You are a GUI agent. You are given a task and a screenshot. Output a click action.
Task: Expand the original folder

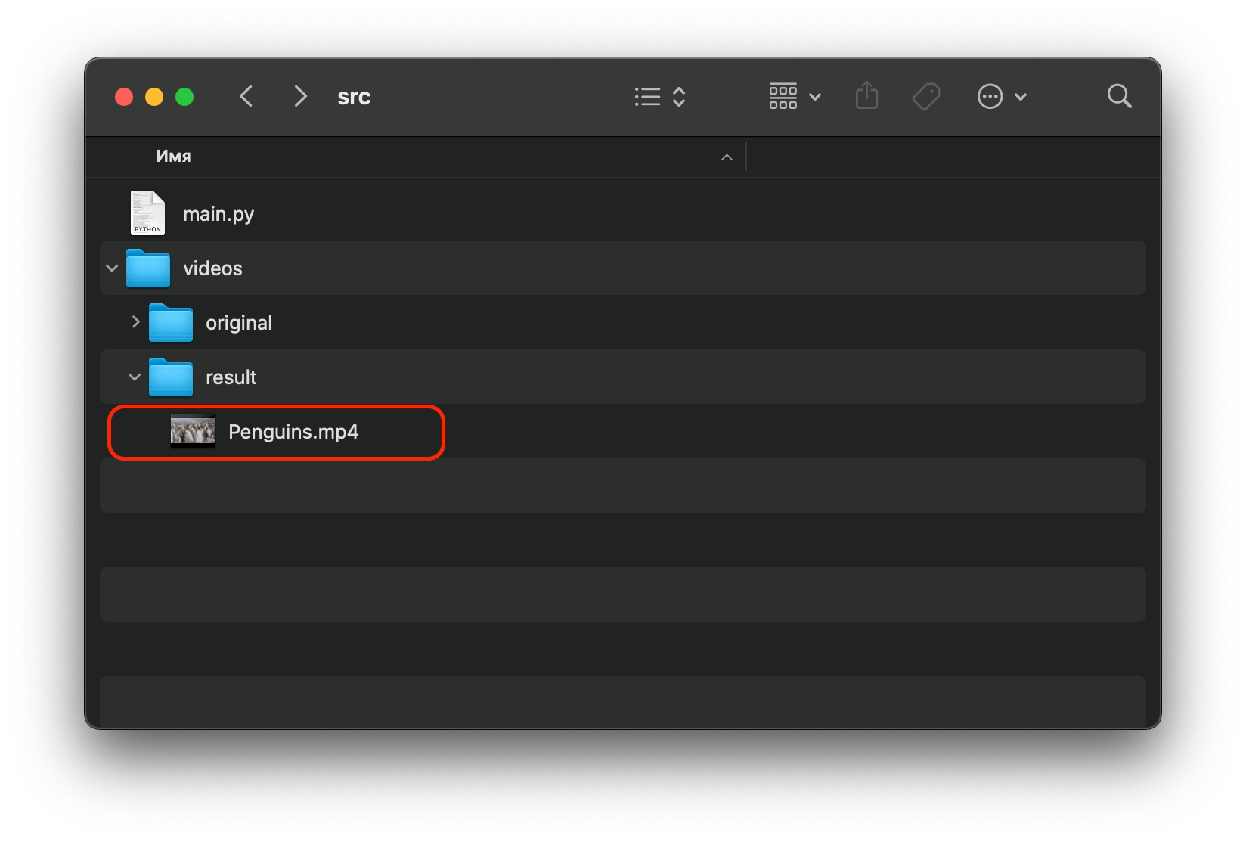135,322
